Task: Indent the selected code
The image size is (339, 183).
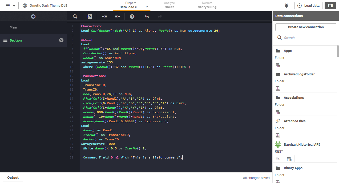Action: 104,16
